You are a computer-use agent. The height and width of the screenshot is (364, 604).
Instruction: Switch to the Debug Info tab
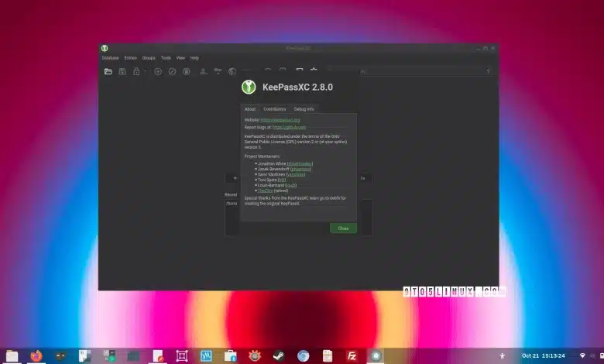(x=304, y=109)
